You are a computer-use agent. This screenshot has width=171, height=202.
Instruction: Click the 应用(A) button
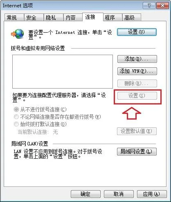(152, 194)
